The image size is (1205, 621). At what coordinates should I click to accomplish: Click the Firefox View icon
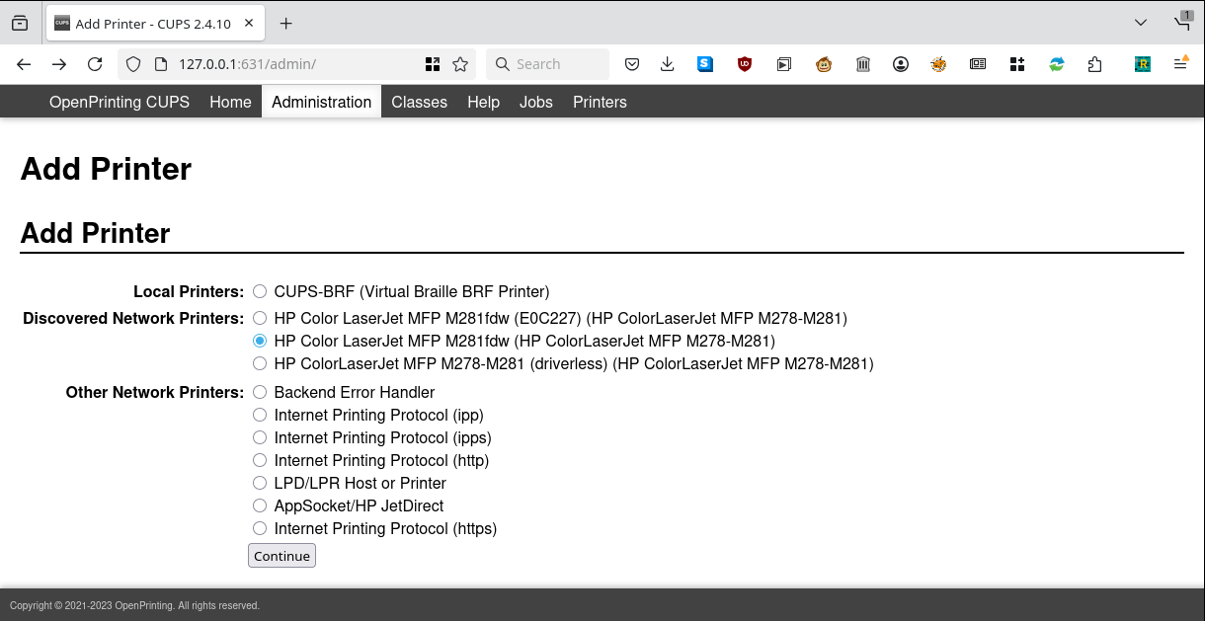[x=20, y=23]
